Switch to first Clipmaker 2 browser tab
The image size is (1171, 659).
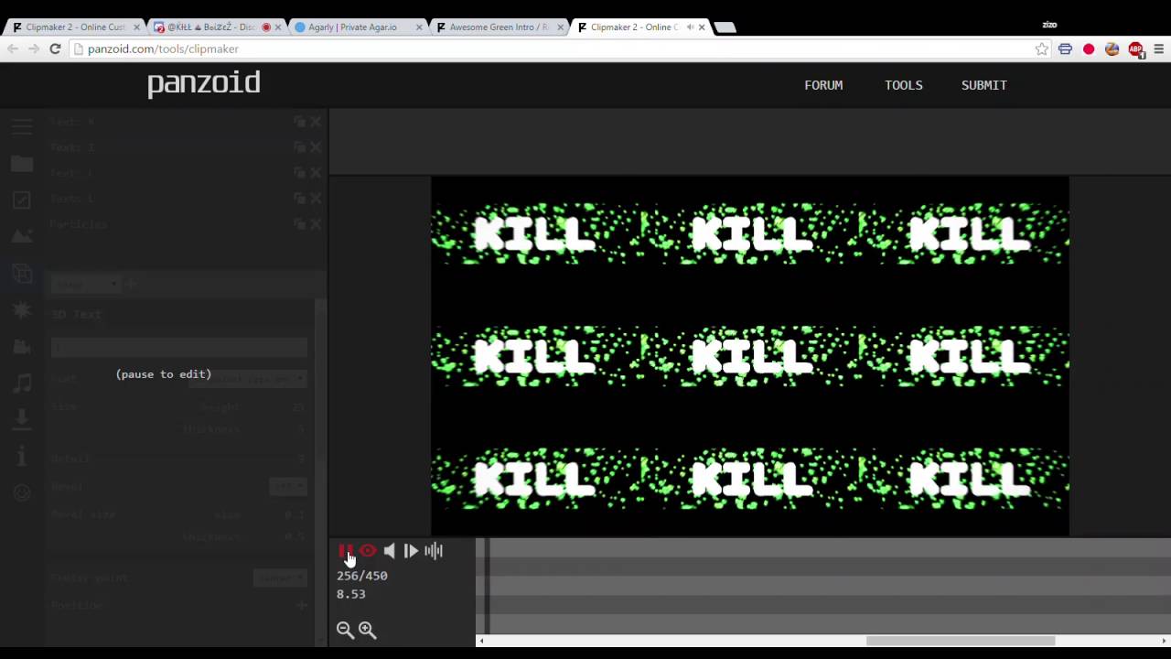point(75,27)
